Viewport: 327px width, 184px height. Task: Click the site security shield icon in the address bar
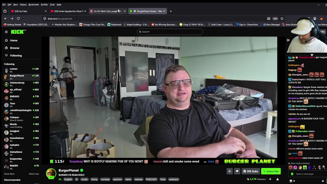(45, 18)
